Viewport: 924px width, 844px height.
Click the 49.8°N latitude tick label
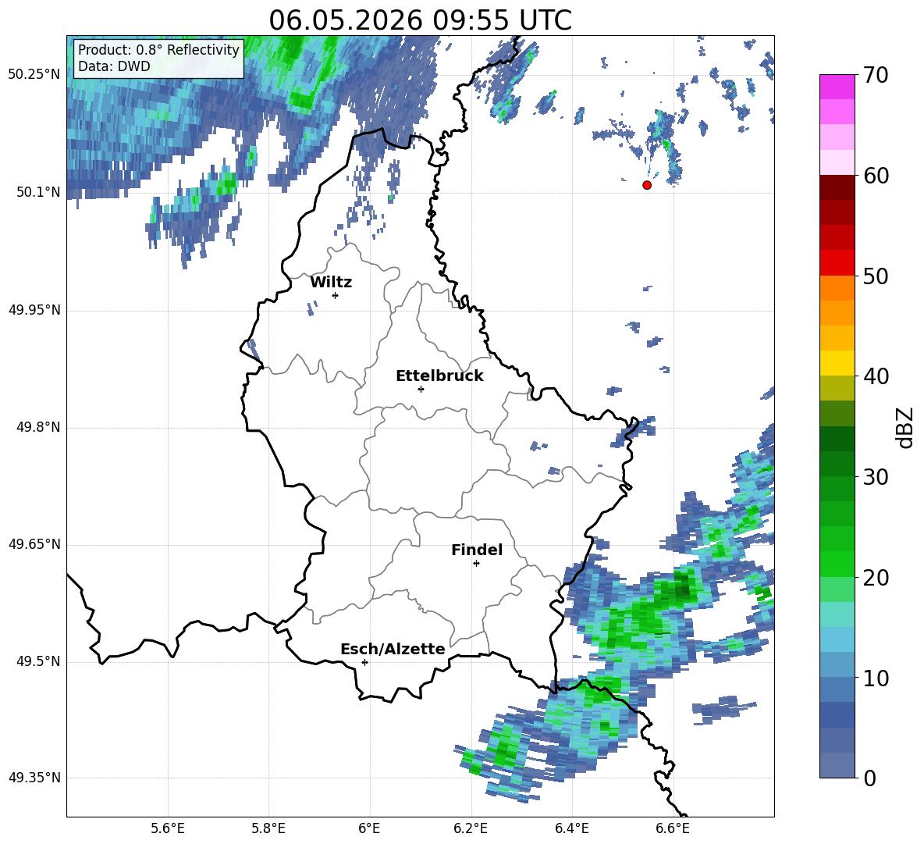tap(39, 427)
